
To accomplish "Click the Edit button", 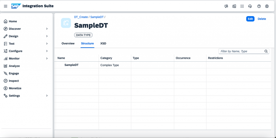I will click(x=250, y=19).
